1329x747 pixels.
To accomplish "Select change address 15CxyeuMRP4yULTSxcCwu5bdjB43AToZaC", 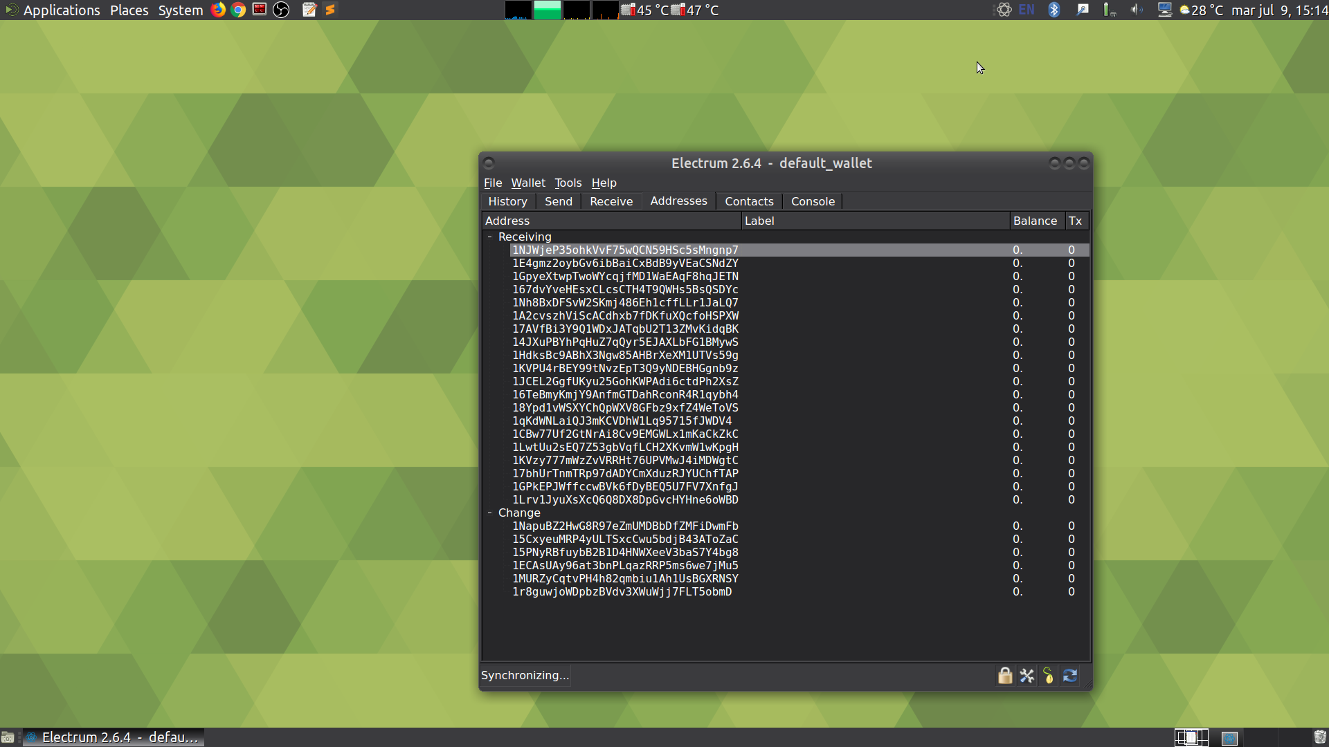I will [625, 539].
